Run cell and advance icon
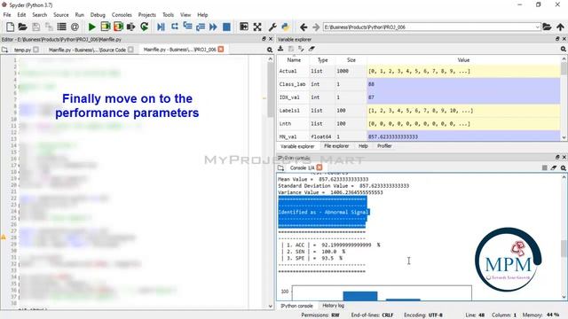 118,27
